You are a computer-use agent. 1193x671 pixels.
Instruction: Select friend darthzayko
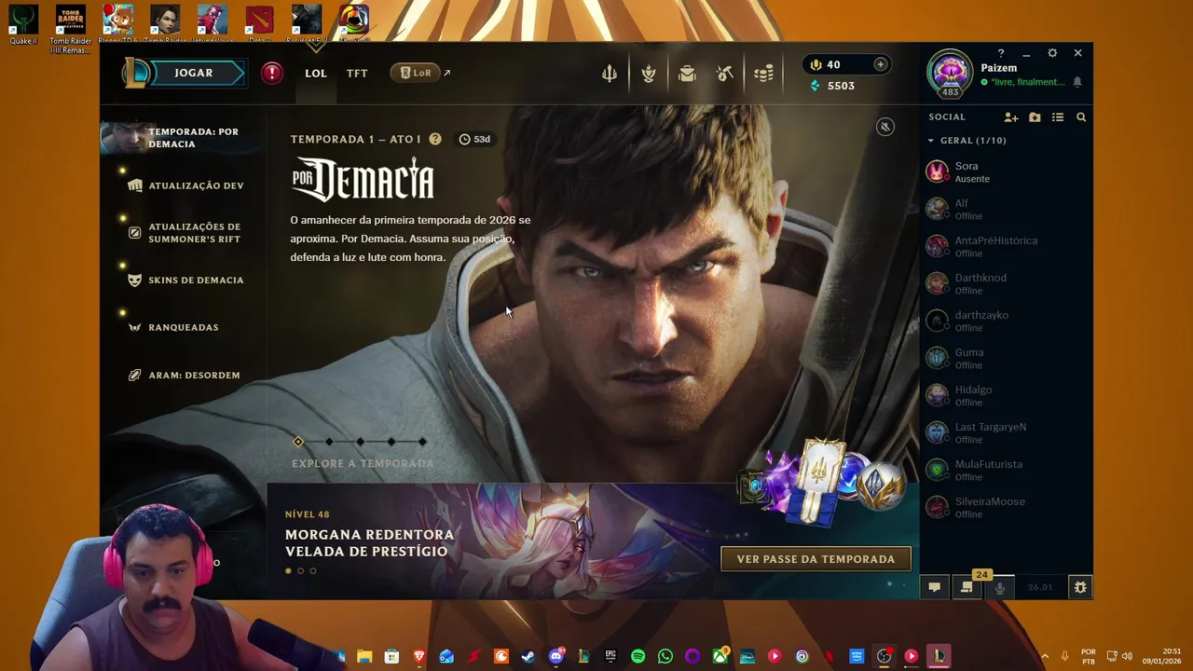pyautogui.click(x=1006, y=321)
